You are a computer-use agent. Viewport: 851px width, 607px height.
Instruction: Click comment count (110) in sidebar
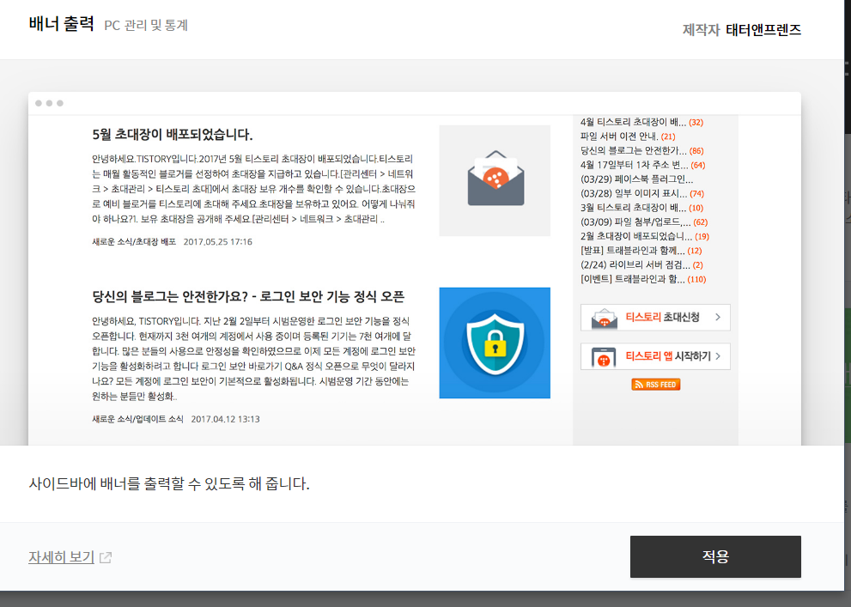pyautogui.click(x=697, y=279)
